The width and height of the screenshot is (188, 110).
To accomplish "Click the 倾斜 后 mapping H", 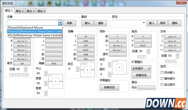I will click(x=118, y=41).
